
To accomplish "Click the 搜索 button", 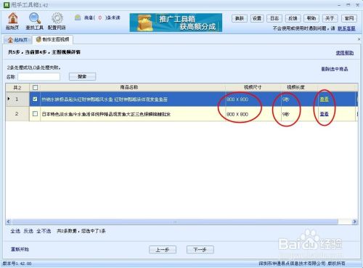I will pos(82,76).
